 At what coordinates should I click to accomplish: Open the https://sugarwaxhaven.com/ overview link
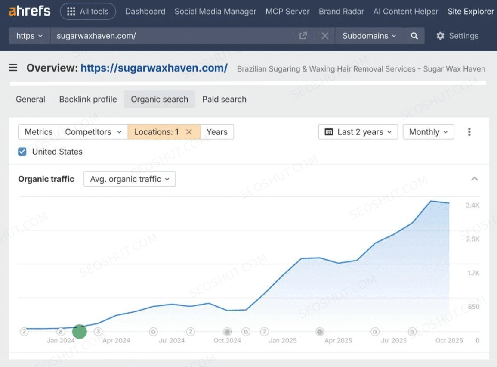(154, 68)
